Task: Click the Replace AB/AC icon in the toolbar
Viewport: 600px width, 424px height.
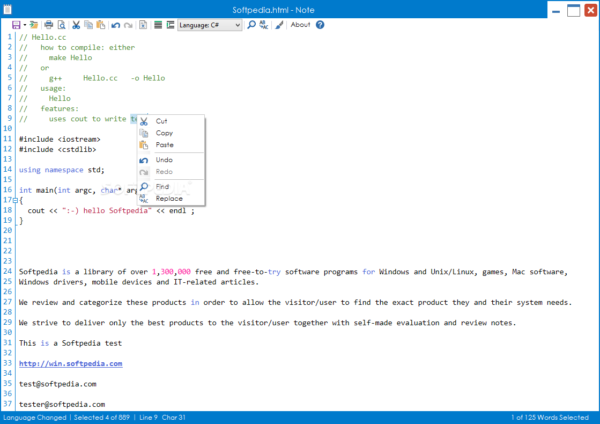Action: click(x=264, y=25)
